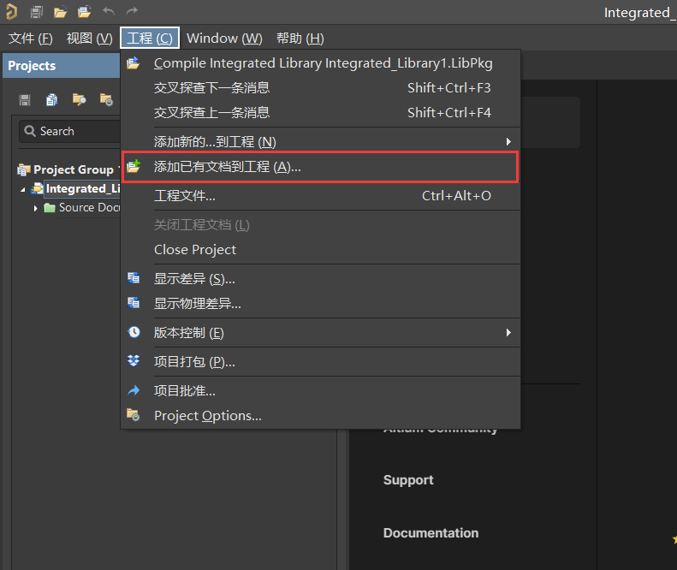Screen dimensions: 677x570
Task: Click the folder search icon in Projects panel
Action: pos(79,100)
